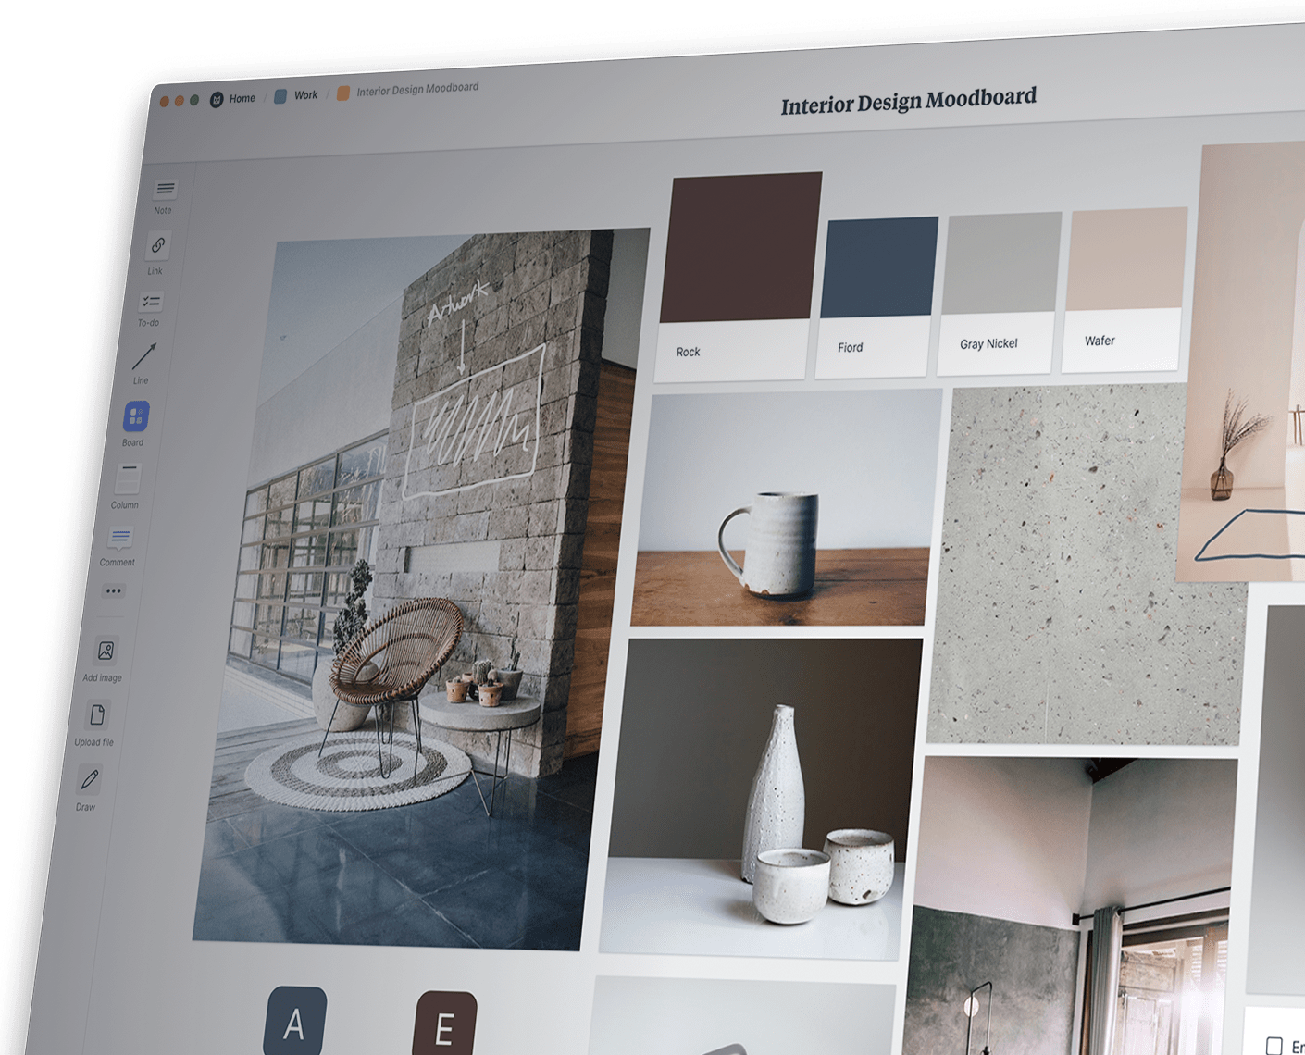Select the Column tool

coord(127,480)
